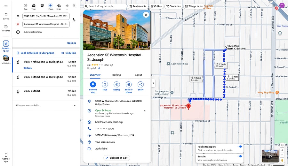288x166 pixels.
Task: Open route Options
Action: pyautogui.click(x=71, y=43)
